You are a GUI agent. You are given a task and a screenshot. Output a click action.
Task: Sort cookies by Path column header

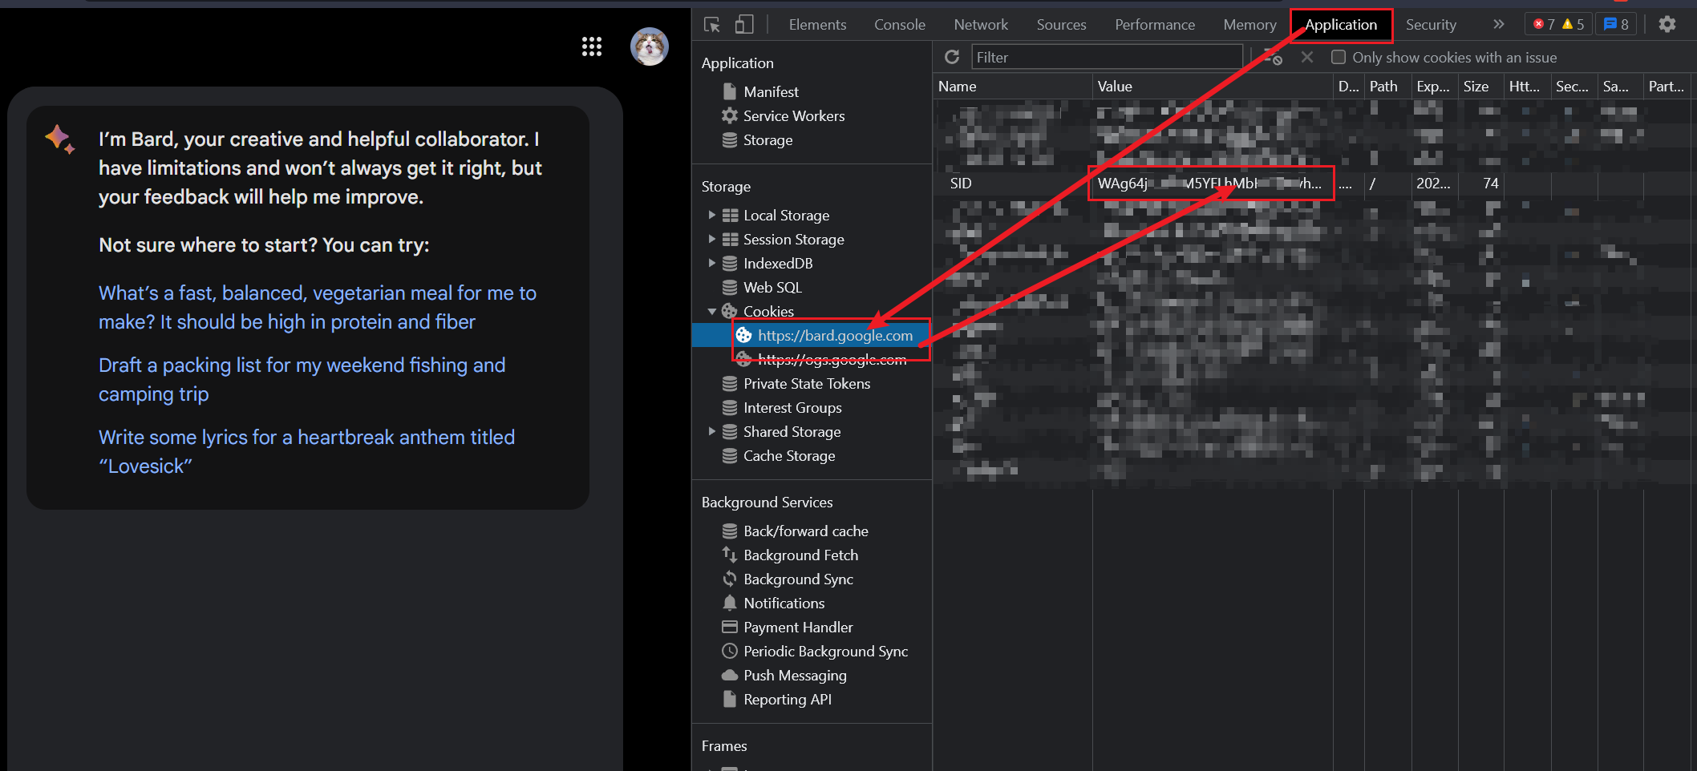click(x=1387, y=86)
